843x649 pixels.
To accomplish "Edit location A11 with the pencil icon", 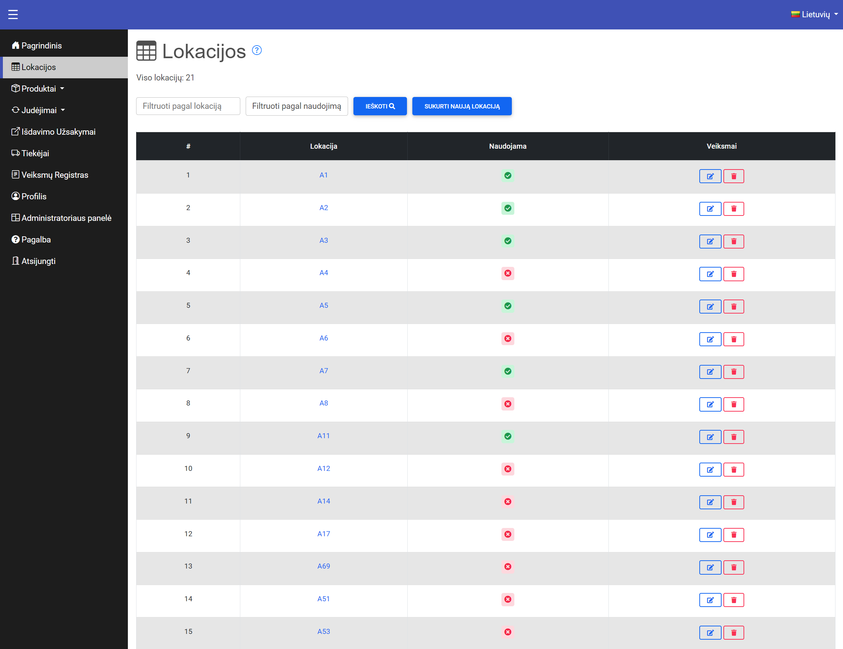I will (710, 437).
